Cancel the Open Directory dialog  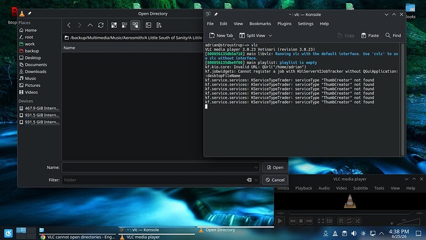tap(275, 180)
